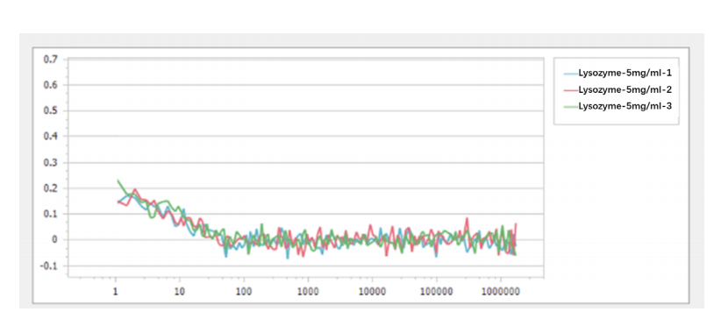Click the 0 y-axis label
Screen dimensions: 721x326
54,240
